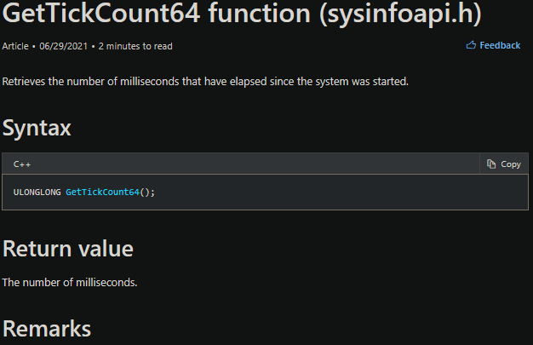This screenshot has height=345, width=533.
Task: Click 'The number of milliseconds.' text
Action: (x=70, y=282)
